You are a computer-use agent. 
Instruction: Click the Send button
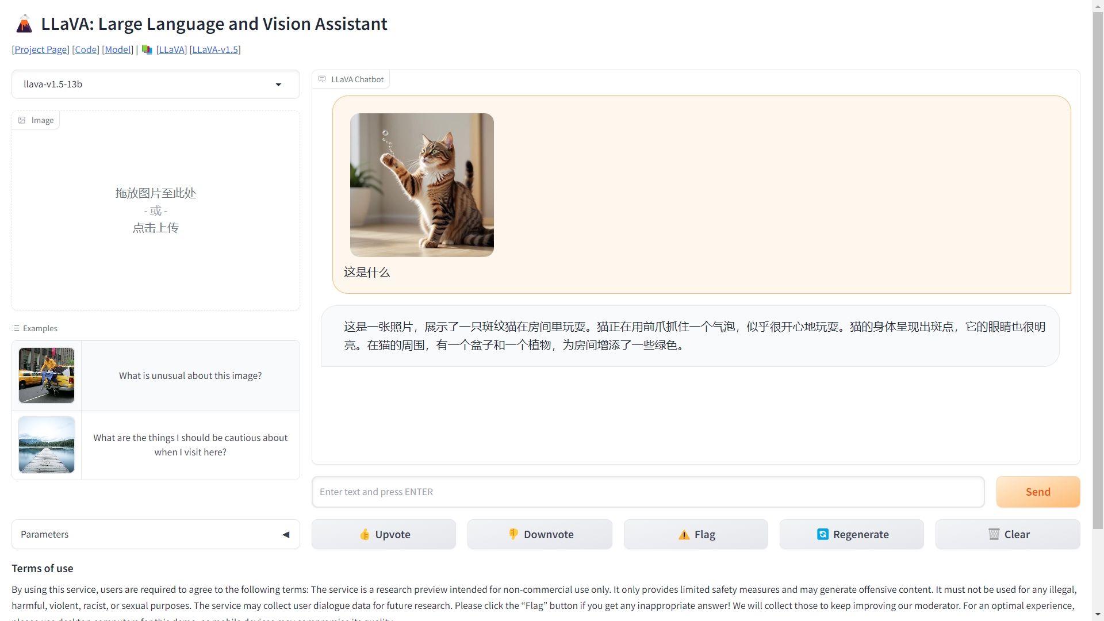tap(1038, 492)
